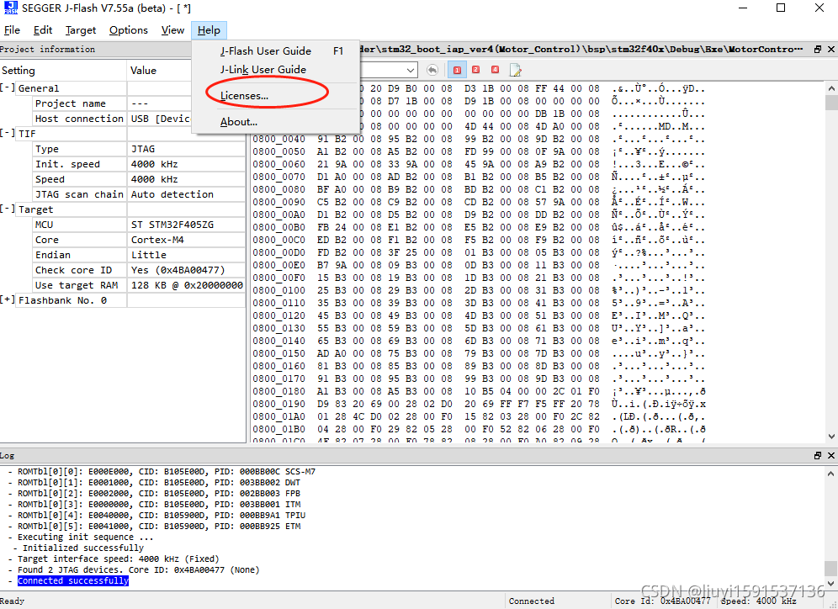Click the highlighted 'Connected successfully' log line
The height and width of the screenshot is (609, 838).
pos(73,580)
